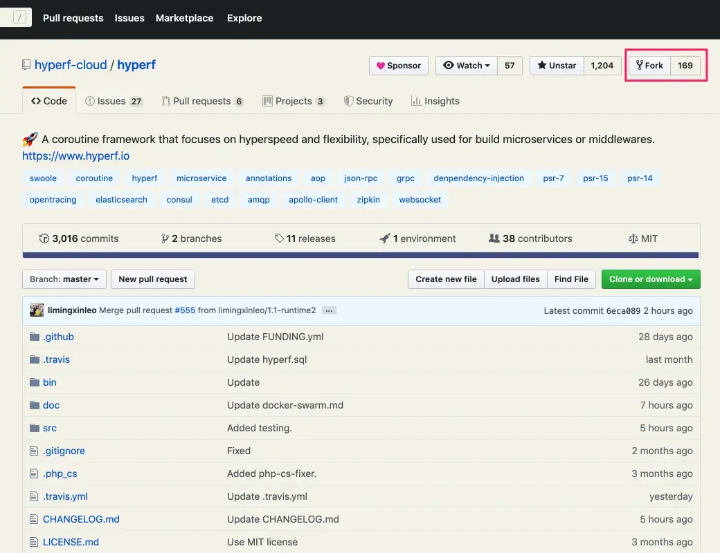The height and width of the screenshot is (553, 720).
Task: Click the swoole topic tag
Action: click(43, 178)
